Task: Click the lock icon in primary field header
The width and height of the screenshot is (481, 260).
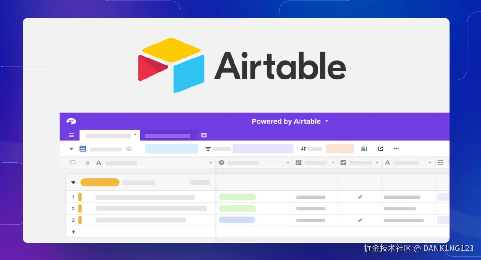Action: (88, 163)
